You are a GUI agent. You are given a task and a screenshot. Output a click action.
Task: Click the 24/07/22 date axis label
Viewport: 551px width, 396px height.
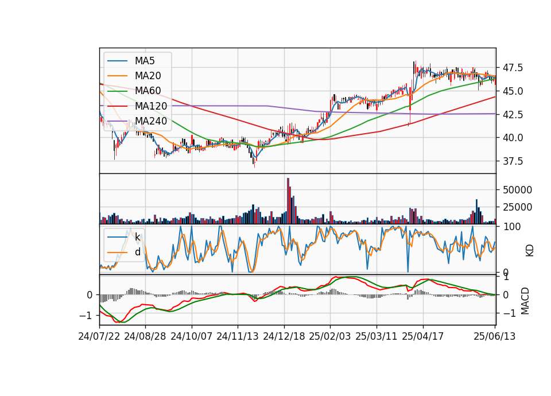coord(99,336)
